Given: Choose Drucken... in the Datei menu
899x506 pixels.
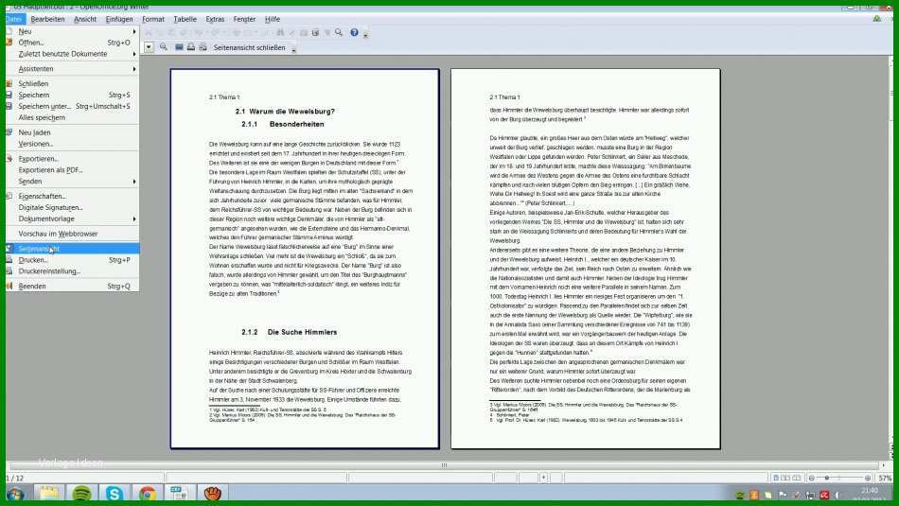Looking at the screenshot, I should 72,260.
